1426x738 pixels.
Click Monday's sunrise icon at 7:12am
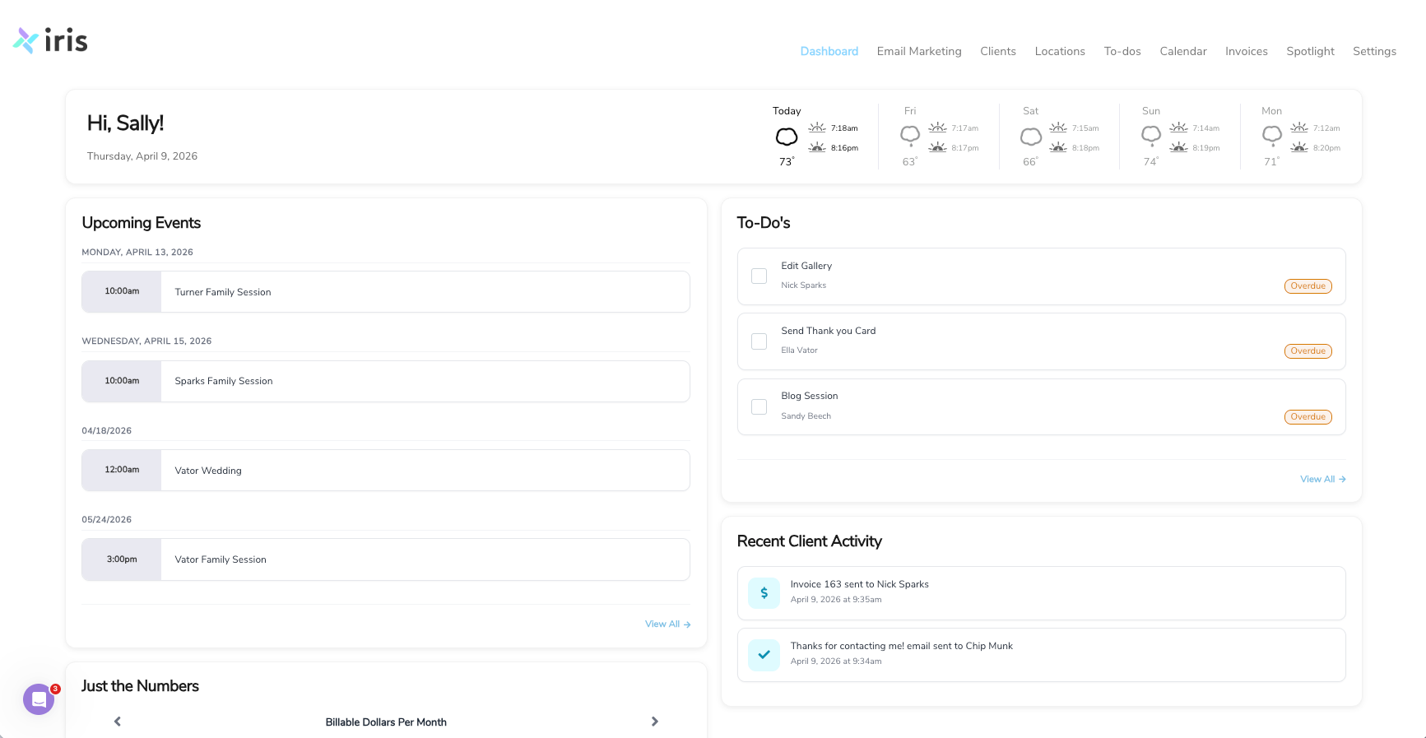click(x=1299, y=128)
